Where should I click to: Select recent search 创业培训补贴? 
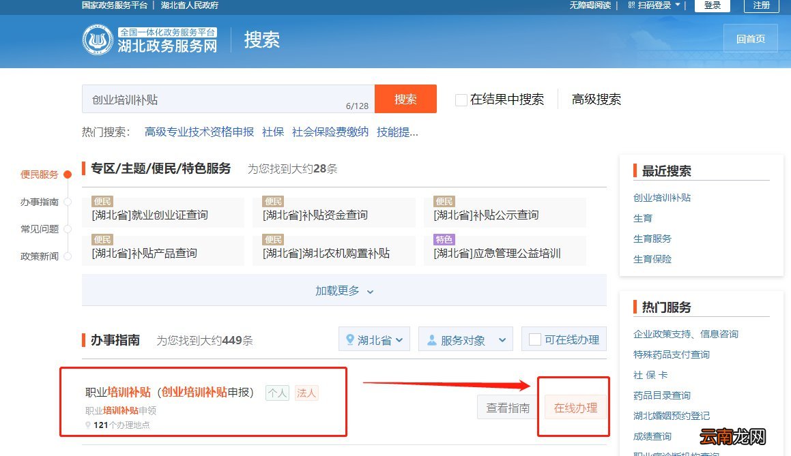(x=662, y=198)
